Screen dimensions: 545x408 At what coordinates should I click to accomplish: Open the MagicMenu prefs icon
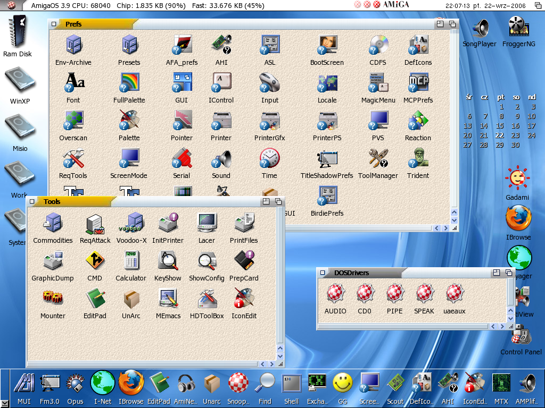click(378, 82)
